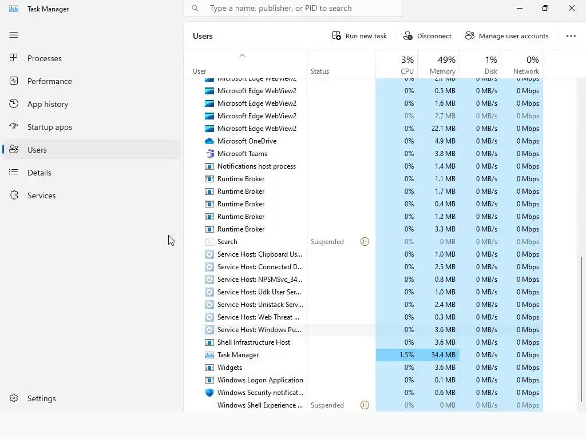
Task: Click the Performance sidebar icon
Action: [14, 81]
